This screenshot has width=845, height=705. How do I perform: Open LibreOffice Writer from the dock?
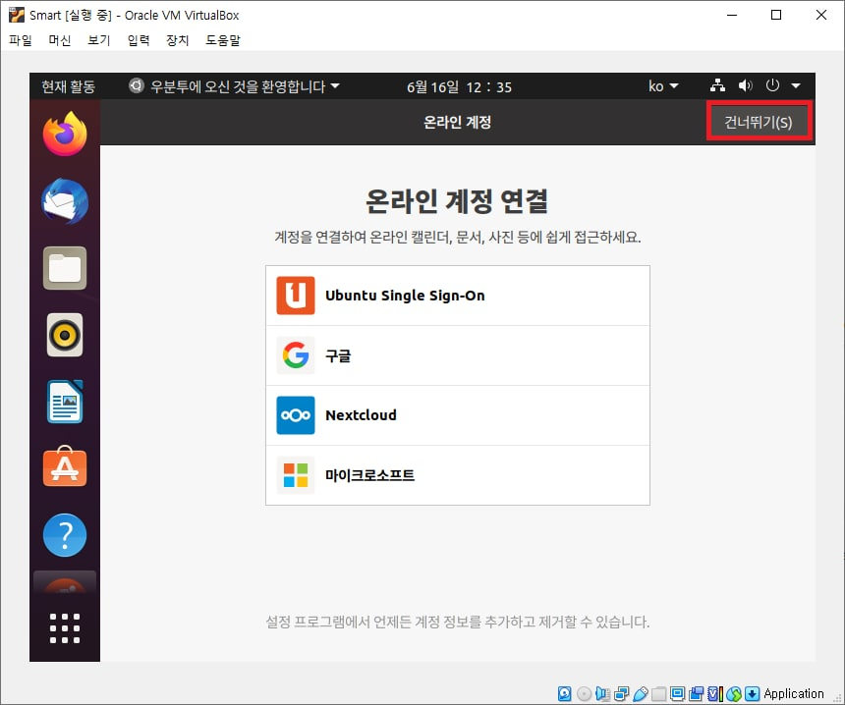[x=65, y=402]
